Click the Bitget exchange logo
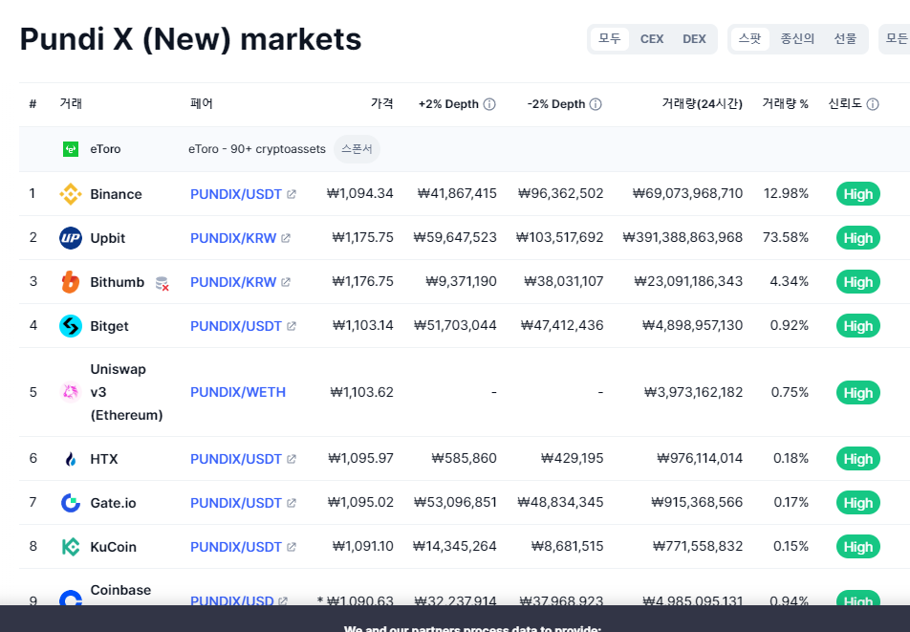The image size is (910, 632). (x=70, y=326)
